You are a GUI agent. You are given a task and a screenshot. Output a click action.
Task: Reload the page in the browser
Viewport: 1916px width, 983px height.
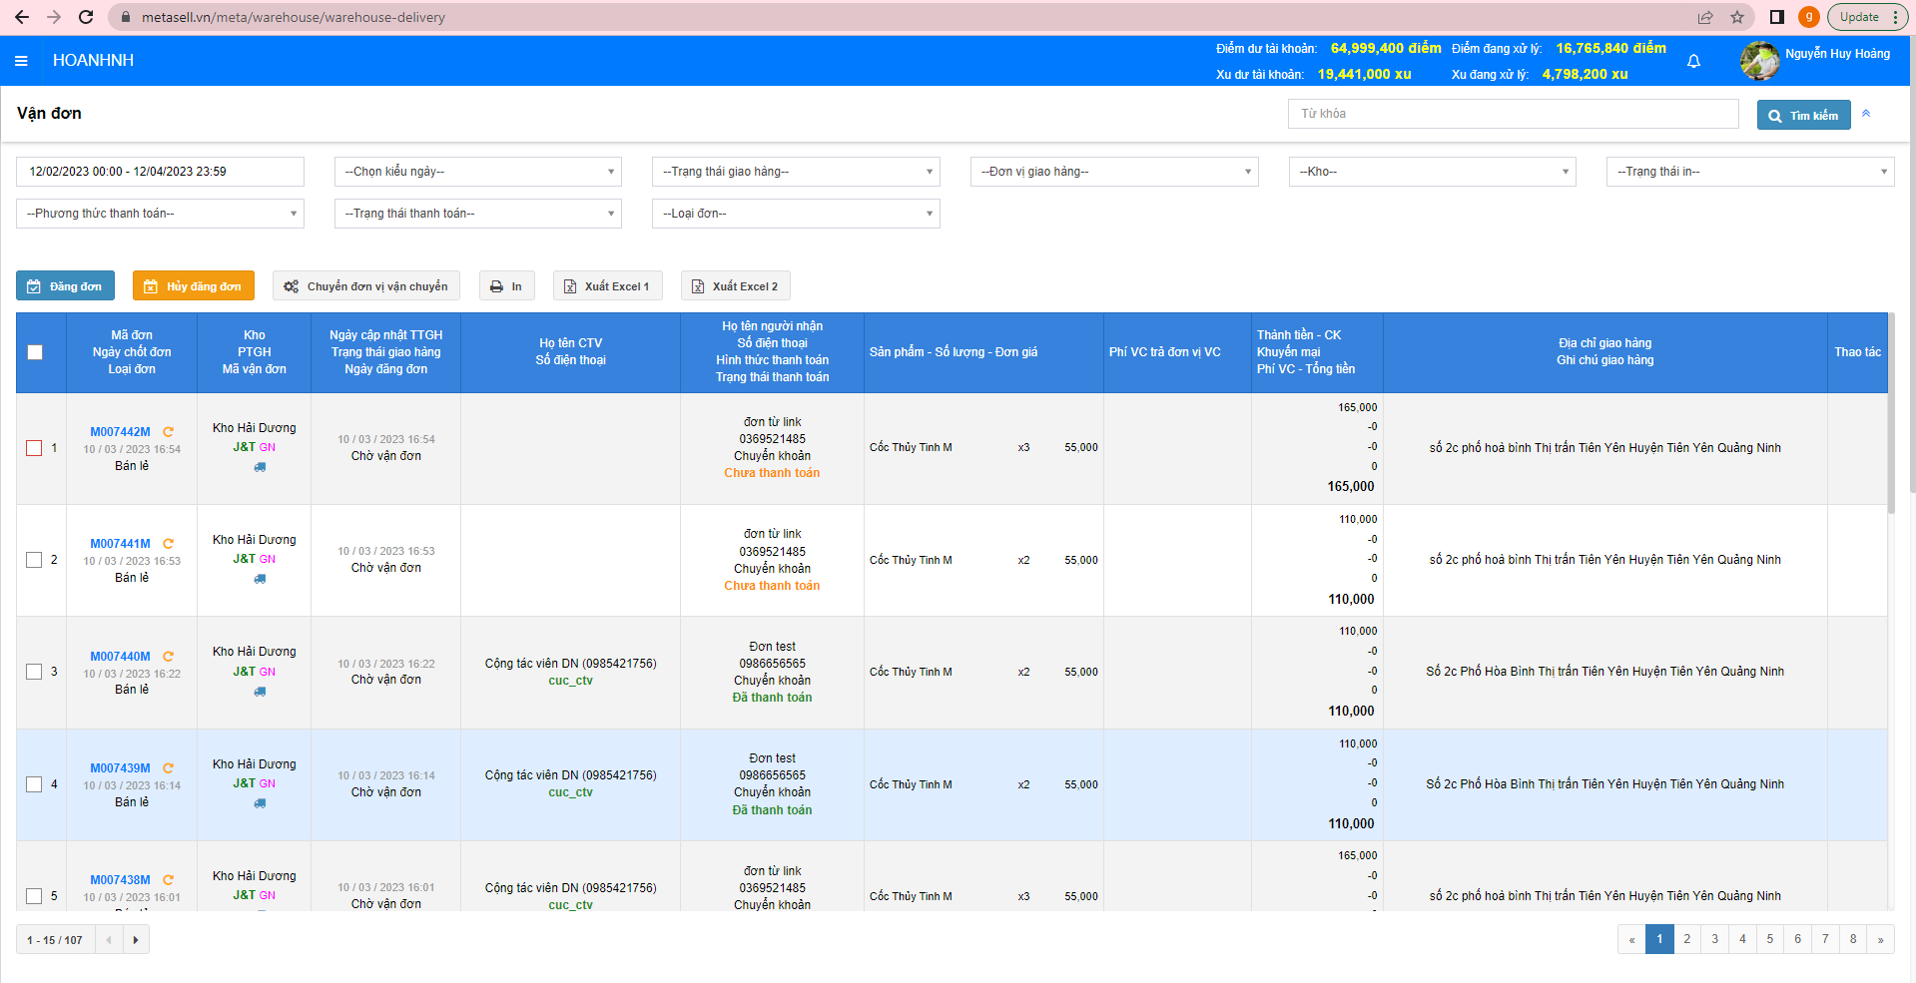tap(86, 17)
